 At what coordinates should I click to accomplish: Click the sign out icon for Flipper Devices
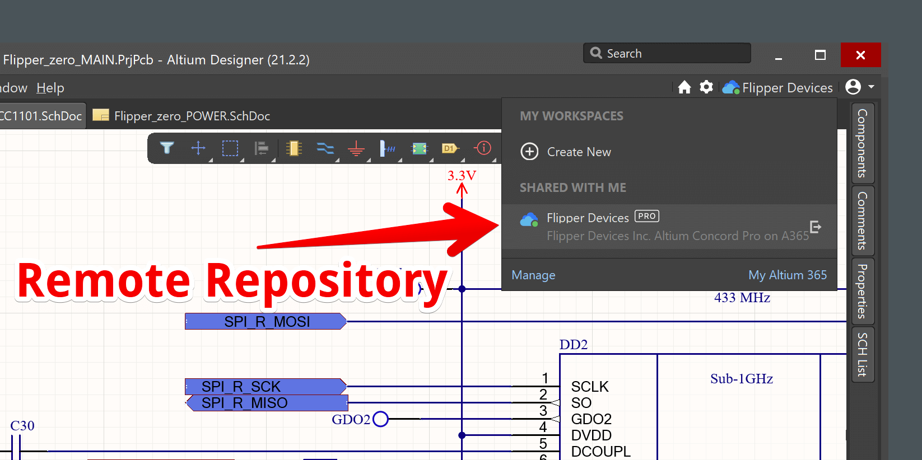tap(816, 227)
